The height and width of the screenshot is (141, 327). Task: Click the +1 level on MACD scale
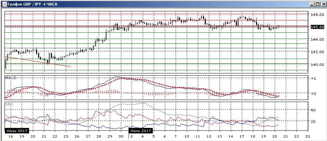point(313,79)
